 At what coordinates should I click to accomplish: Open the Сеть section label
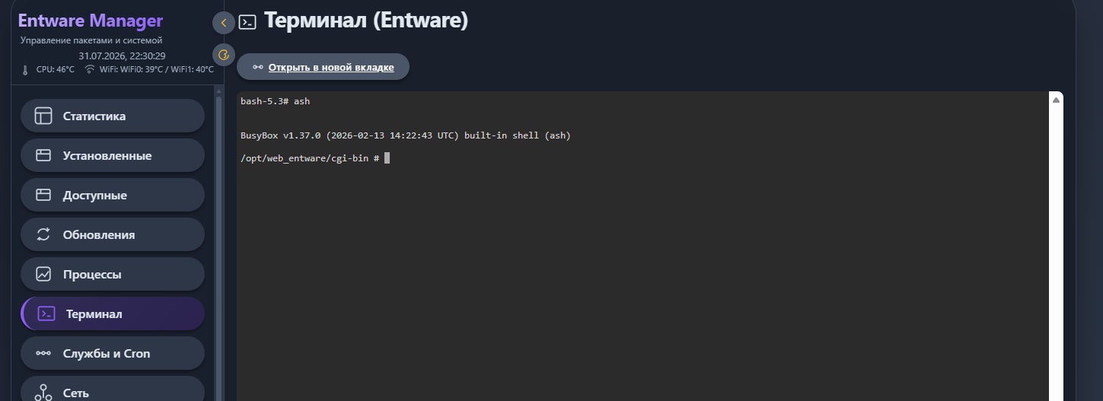(x=76, y=393)
